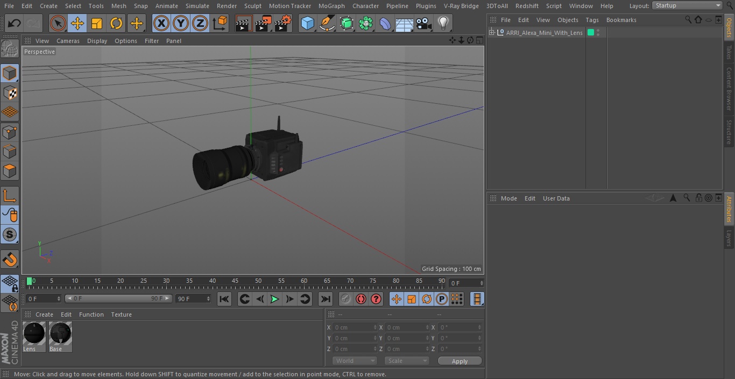
Task: Open the viewport Cameras menu
Action: [68, 41]
